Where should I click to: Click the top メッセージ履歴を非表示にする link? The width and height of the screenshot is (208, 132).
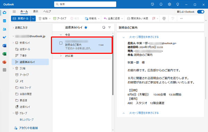pyautogui.click(x=144, y=37)
